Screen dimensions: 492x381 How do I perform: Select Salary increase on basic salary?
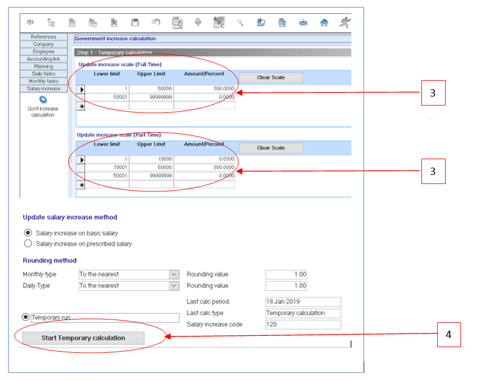click(27, 233)
